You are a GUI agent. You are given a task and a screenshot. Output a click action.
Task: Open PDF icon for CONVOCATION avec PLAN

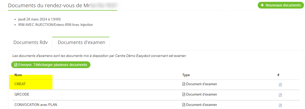pos(280,105)
